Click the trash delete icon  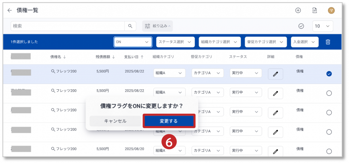[328, 42]
